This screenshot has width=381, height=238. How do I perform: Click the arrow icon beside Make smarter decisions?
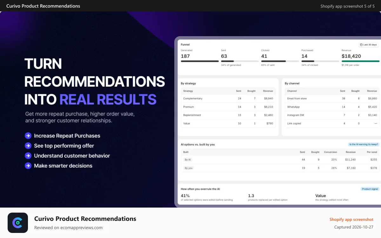(28, 166)
